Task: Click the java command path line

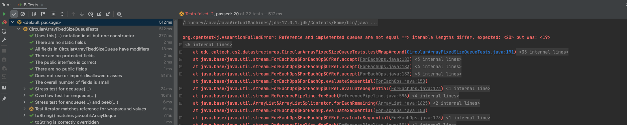Action: point(280,23)
